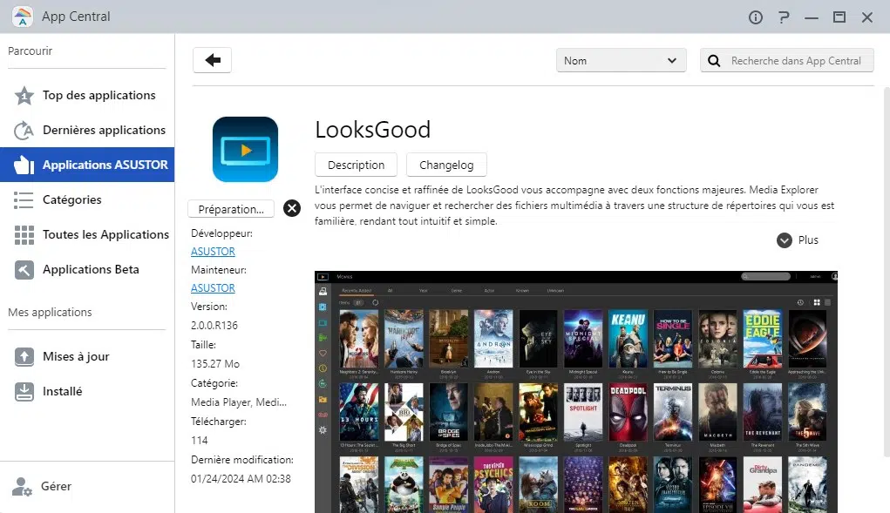This screenshot has height=513, width=890.
Task: Cancel installation with the X icon
Action: 292,208
